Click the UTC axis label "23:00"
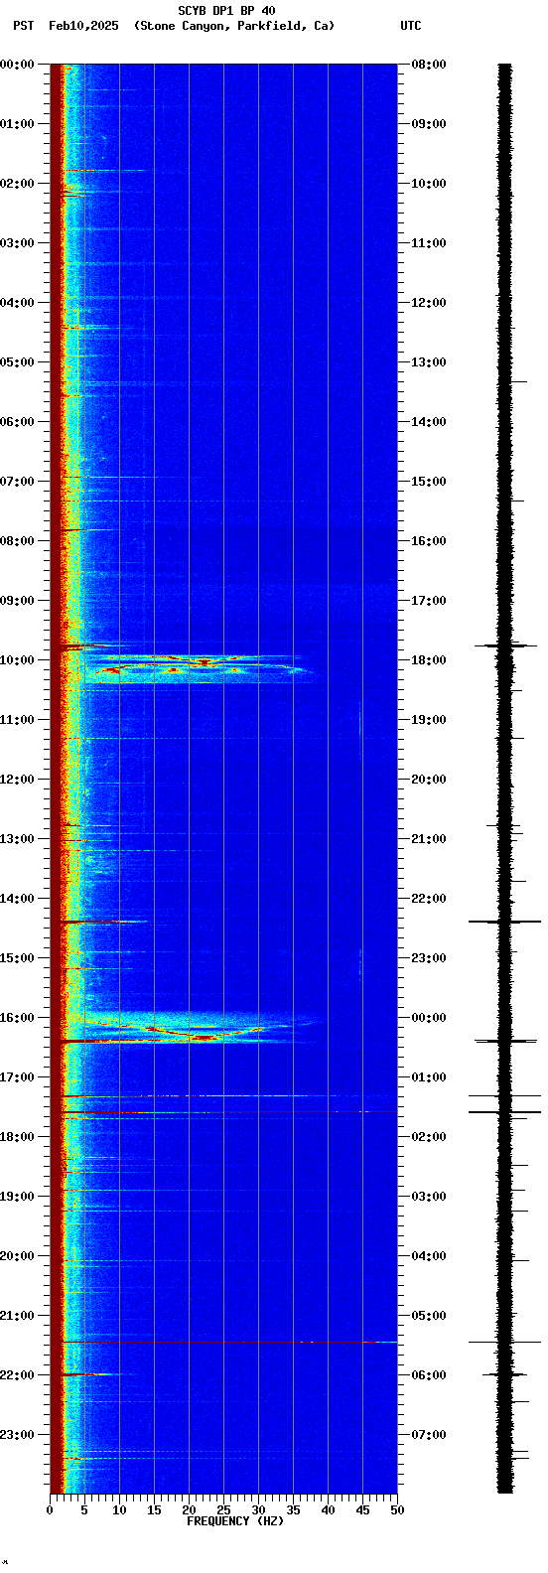Viewport: 548px width, 1573px height. click(429, 958)
